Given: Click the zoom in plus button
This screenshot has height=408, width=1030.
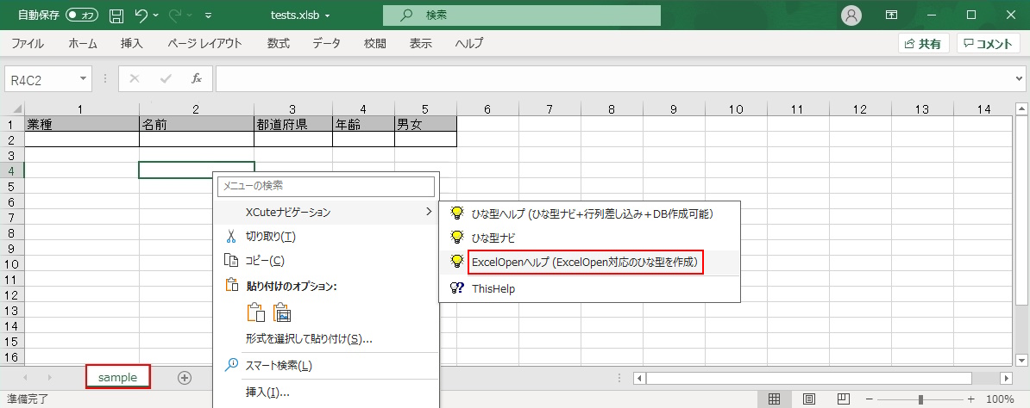Looking at the screenshot, I should (970, 399).
